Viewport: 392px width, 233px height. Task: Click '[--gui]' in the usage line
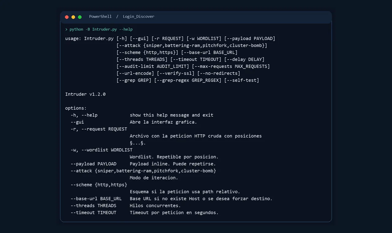[x=139, y=39]
